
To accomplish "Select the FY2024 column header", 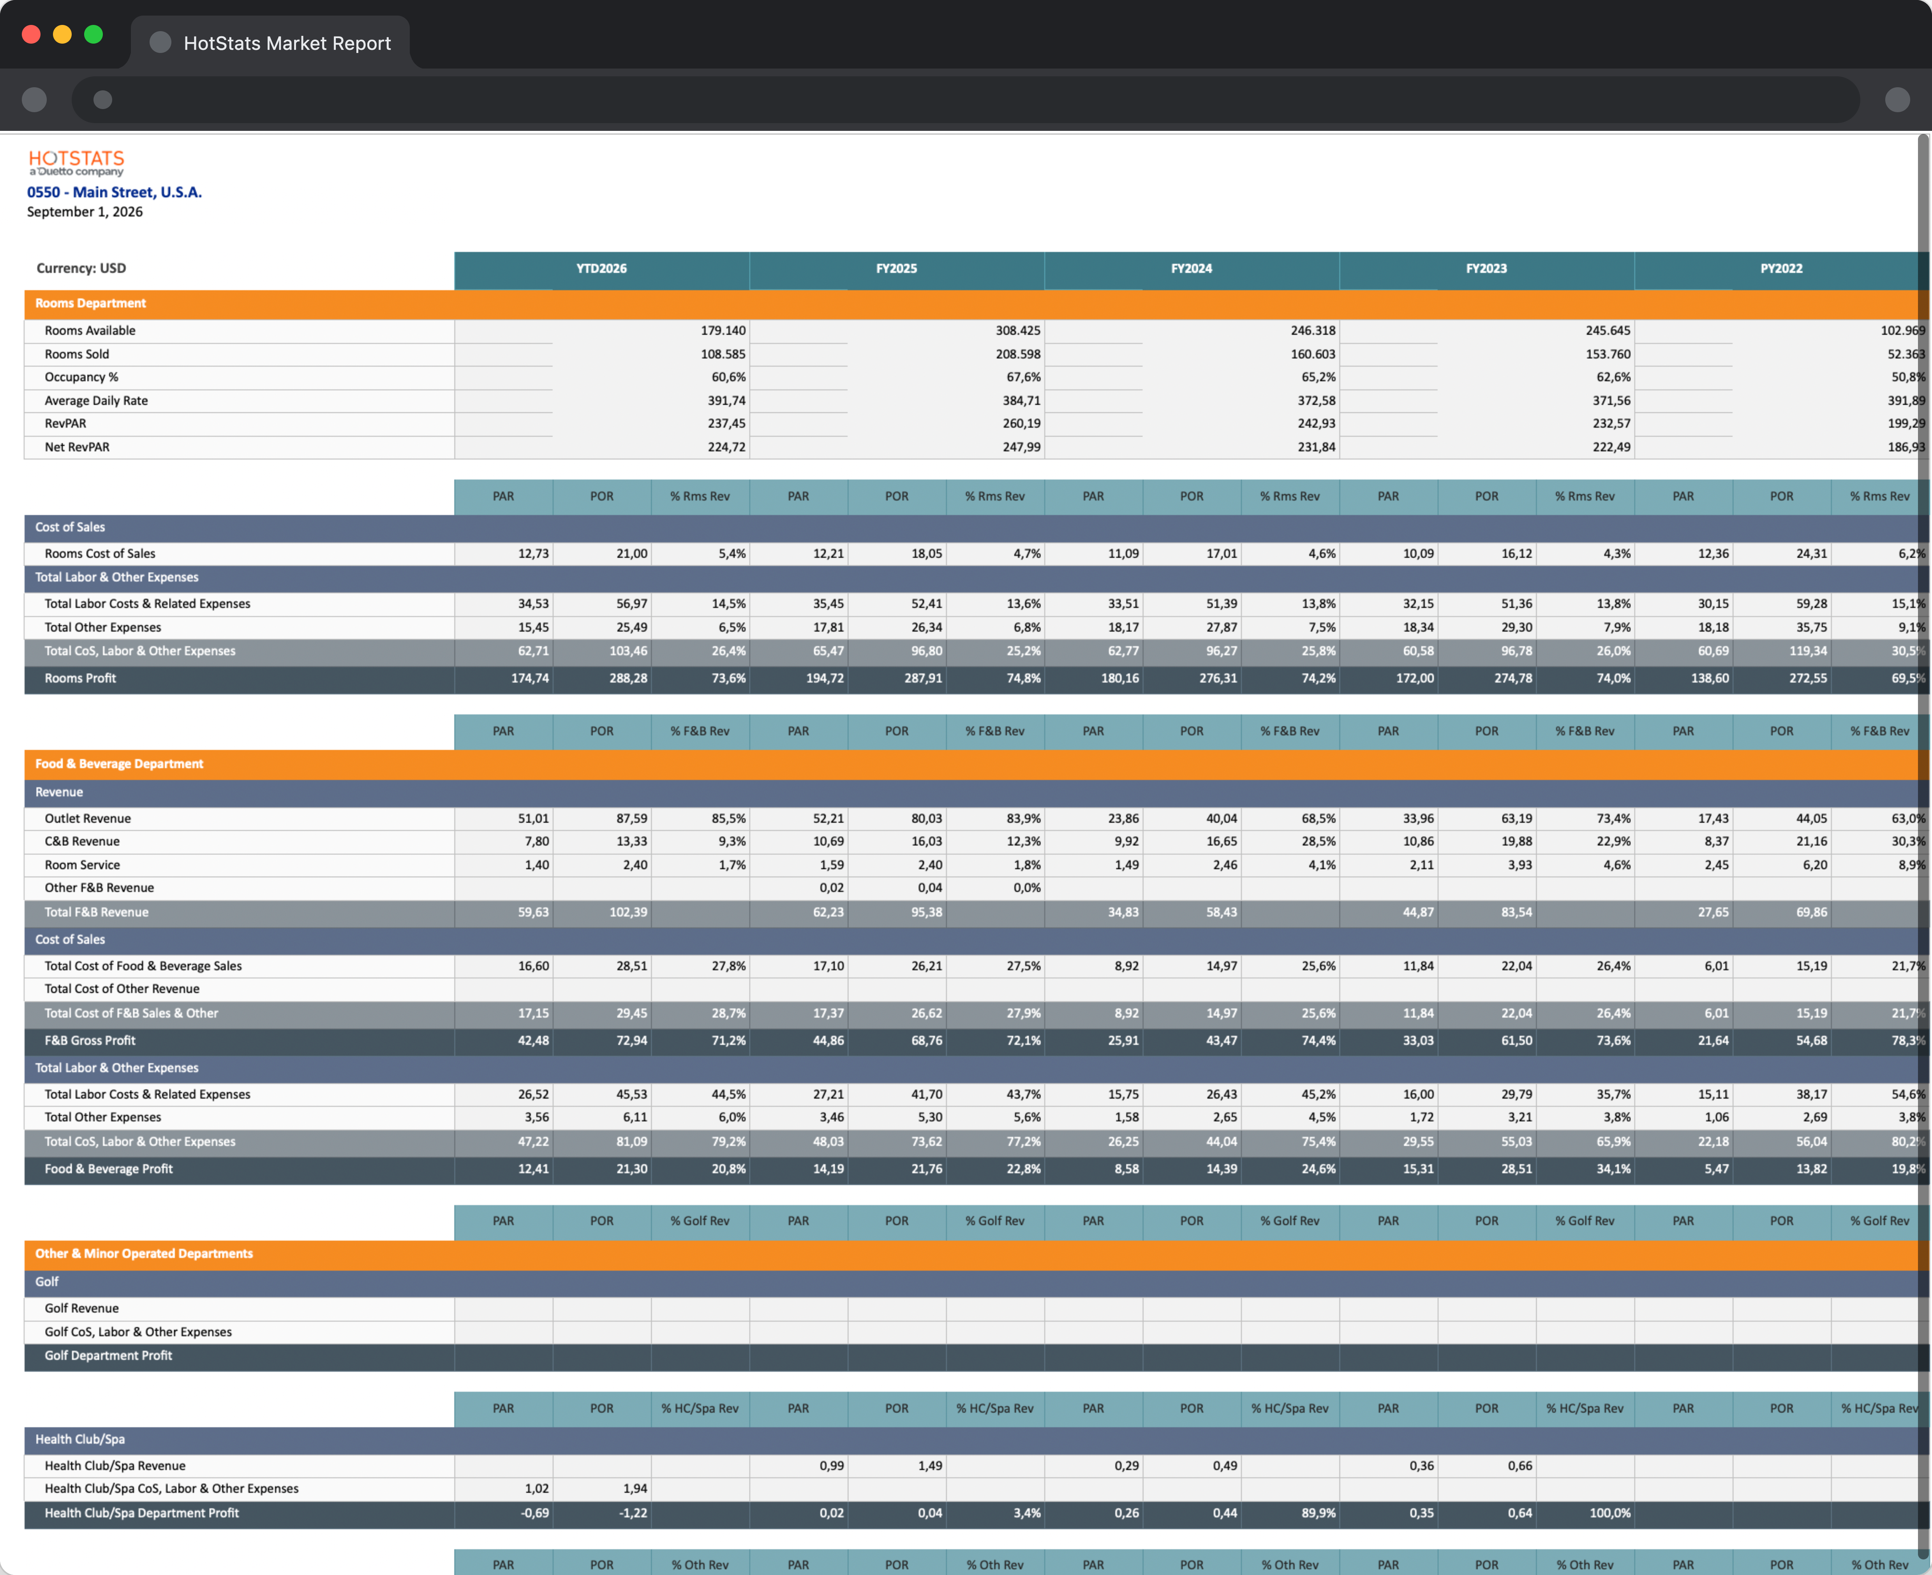I will coord(1192,270).
